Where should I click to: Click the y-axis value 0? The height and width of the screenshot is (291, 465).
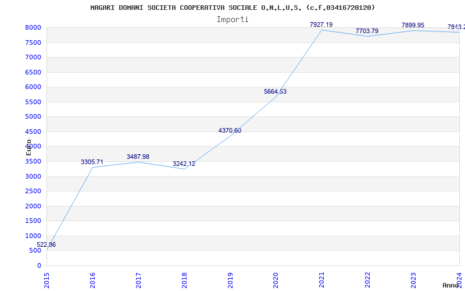39,266
